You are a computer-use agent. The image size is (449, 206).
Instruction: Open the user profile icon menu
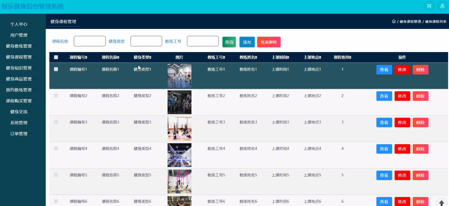[x=442, y=6]
